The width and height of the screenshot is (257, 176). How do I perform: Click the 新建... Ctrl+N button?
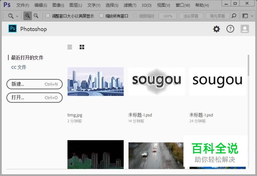[x=35, y=84]
